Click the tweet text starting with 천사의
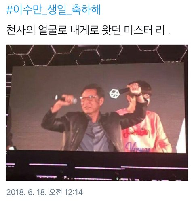194x201 pixels. pos(88,30)
